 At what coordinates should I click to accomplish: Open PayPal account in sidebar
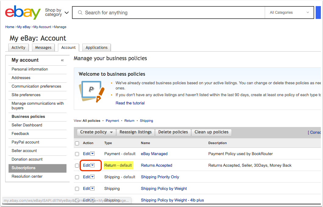pyautogui.click(x=25, y=142)
